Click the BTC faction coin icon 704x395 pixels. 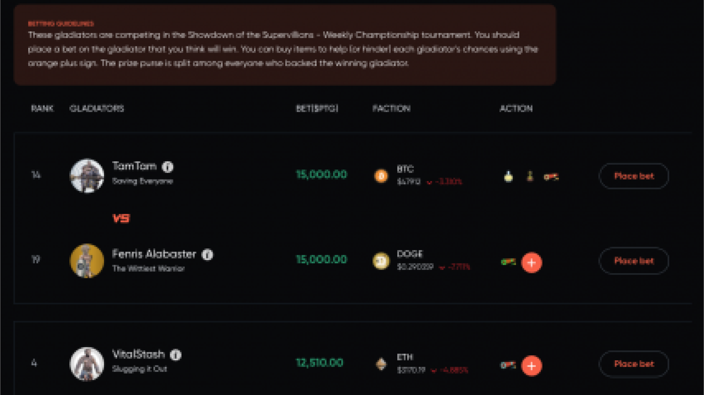pyautogui.click(x=381, y=176)
